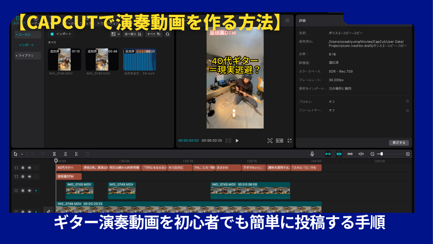Open the grid view mode dropdown

[x=115, y=34]
